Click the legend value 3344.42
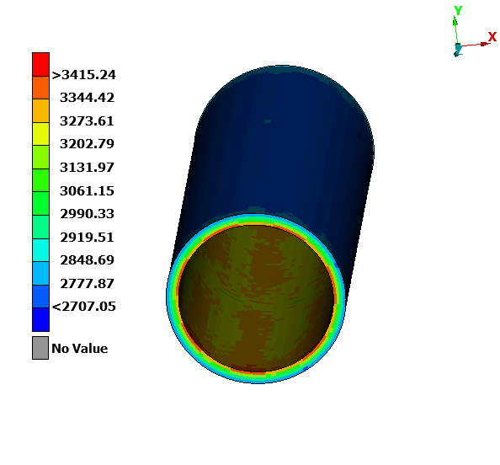Image resolution: width=500 pixels, height=465 pixels. pyautogui.click(x=87, y=98)
